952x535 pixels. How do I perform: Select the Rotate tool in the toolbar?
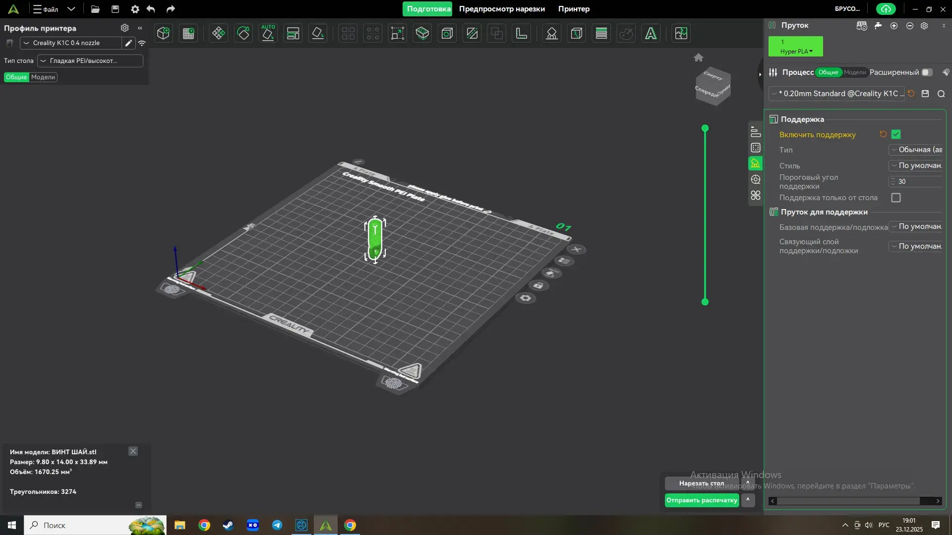pyautogui.click(x=243, y=33)
